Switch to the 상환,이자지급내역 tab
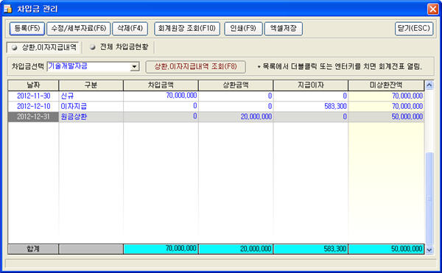The image size is (442, 273). pos(44,47)
